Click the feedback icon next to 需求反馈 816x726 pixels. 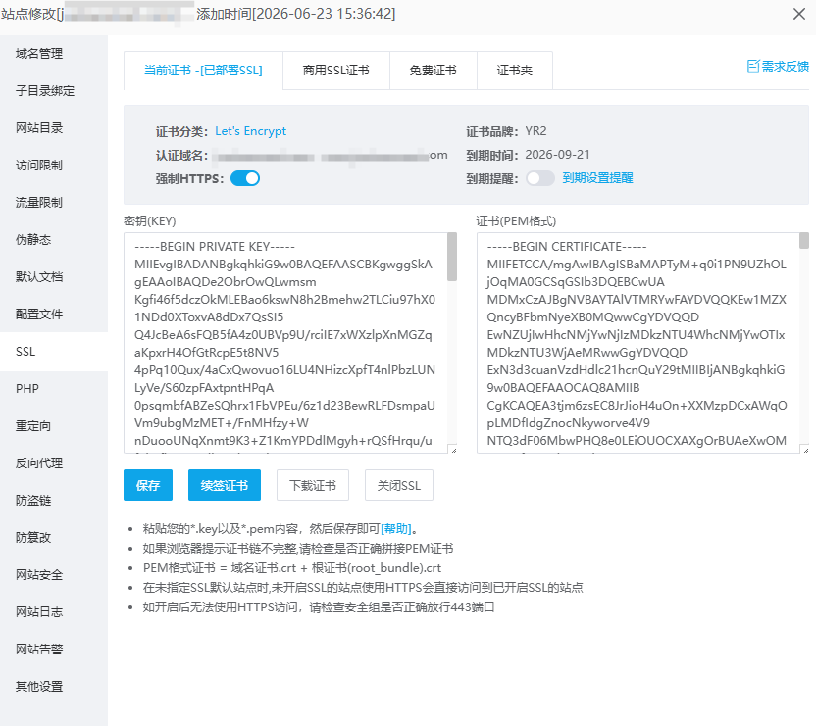coord(752,66)
